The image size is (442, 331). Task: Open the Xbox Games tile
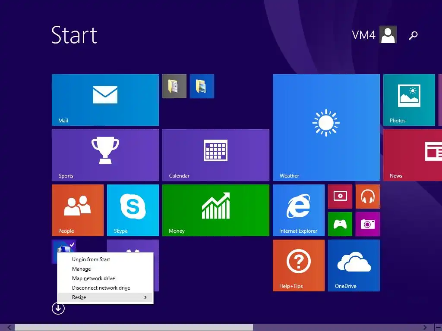click(340, 224)
